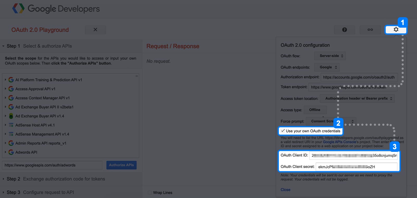Image resolution: width=417 pixels, height=198 pixels.
Task: Click the OAuth Client secret field
Action: 357,167
